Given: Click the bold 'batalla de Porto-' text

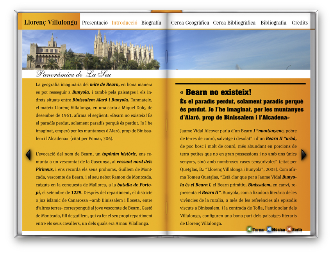Looking at the screenshot, I should pos(135,185).
